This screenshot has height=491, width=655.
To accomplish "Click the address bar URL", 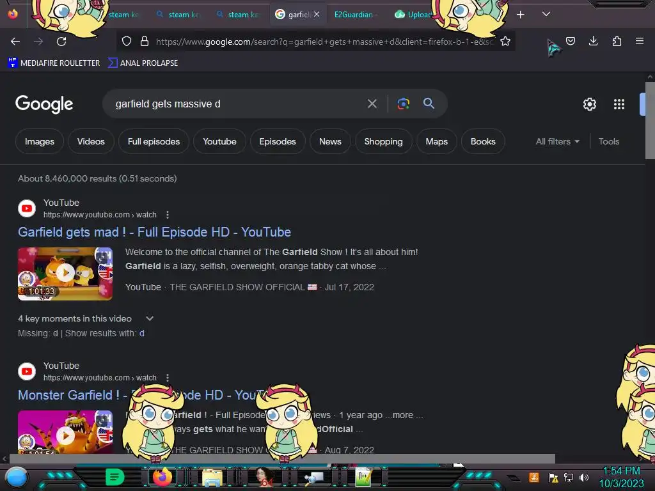I will point(324,42).
